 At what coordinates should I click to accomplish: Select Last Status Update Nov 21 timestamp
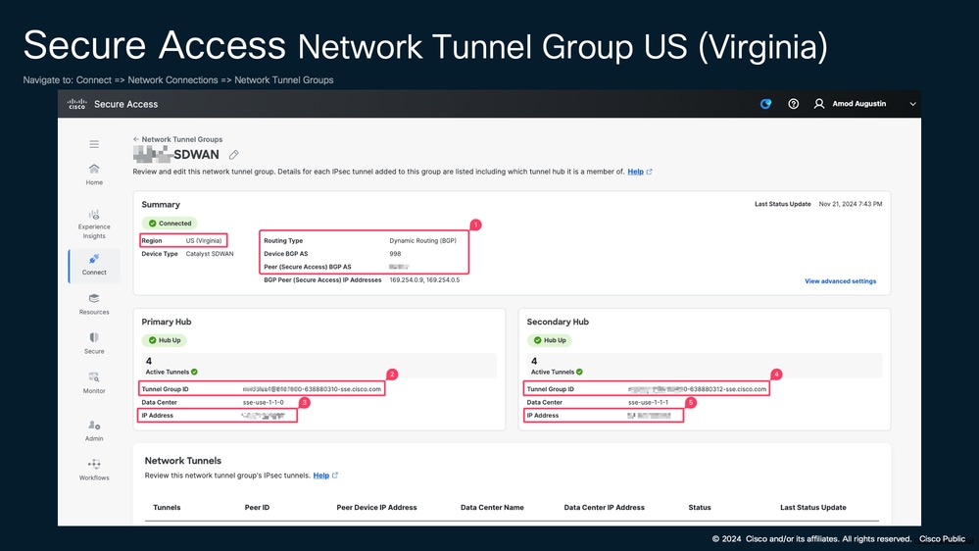point(851,204)
